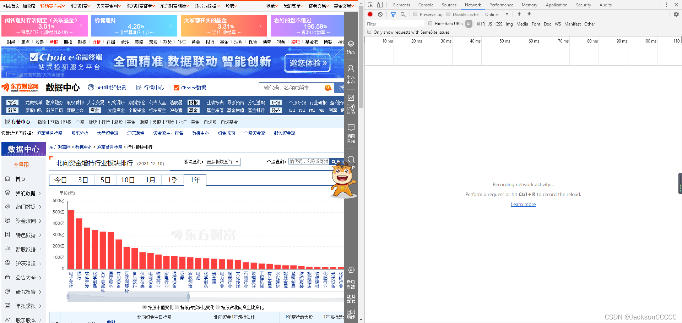The width and height of the screenshot is (682, 323).
Task: Expand the 天天基金网 top menu
Action: (109, 6)
